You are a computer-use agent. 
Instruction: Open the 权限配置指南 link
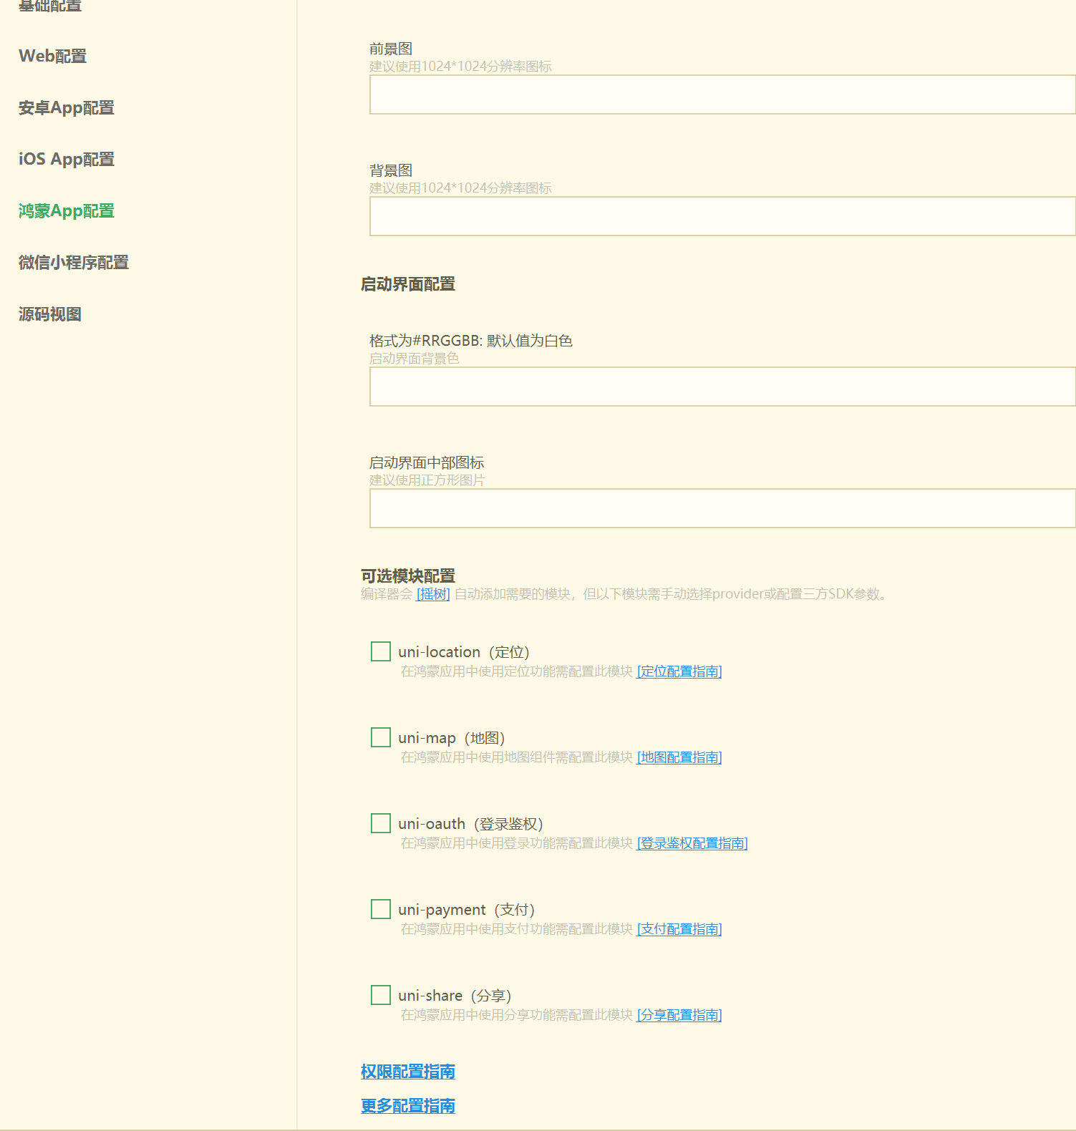408,1072
